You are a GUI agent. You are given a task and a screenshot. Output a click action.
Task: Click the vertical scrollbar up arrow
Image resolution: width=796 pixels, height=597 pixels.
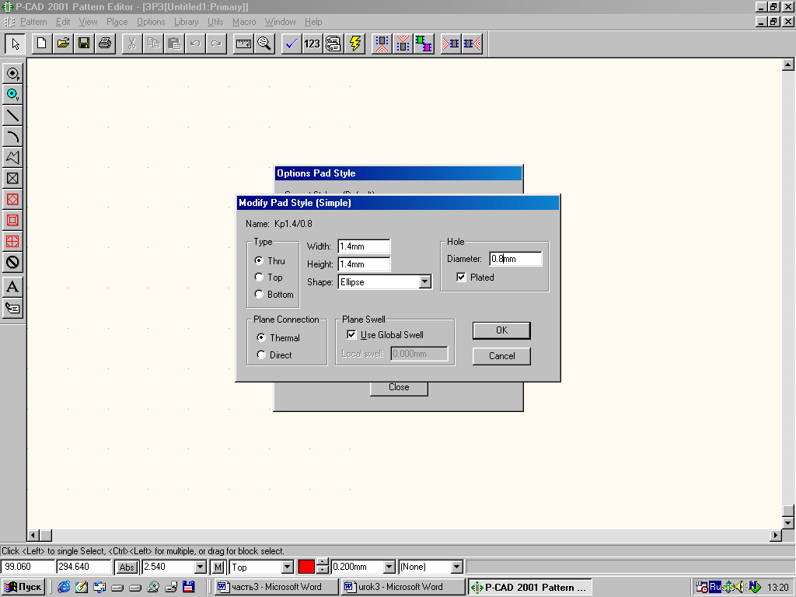788,65
